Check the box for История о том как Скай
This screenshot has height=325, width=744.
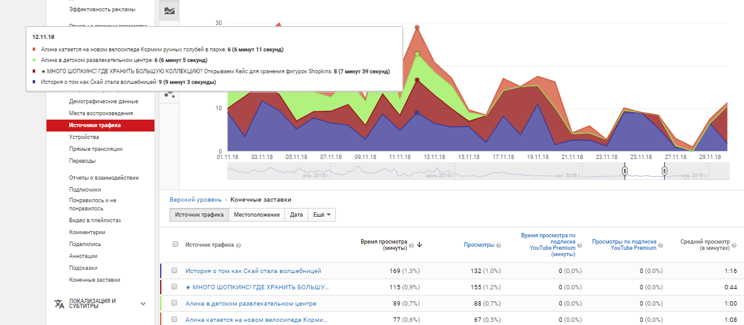click(x=175, y=271)
